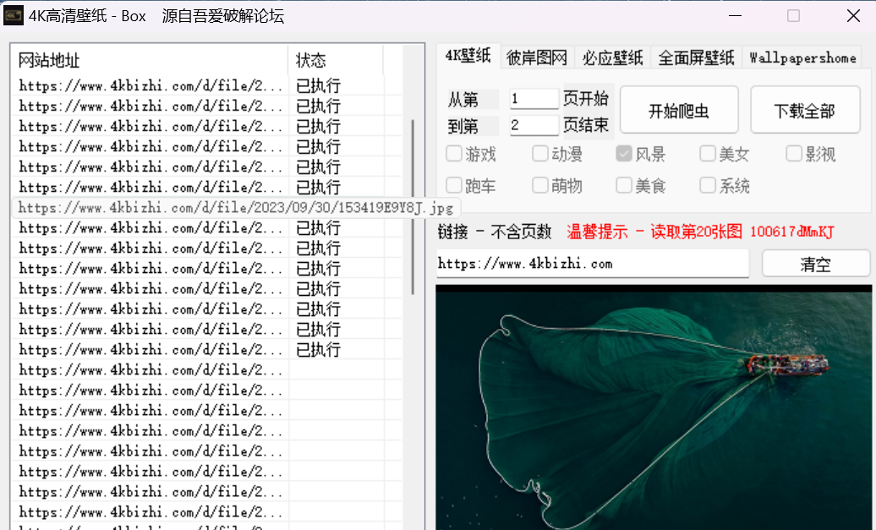Uncheck the 风景 checkbox
This screenshot has width=876, height=530.
pyautogui.click(x=624, y=154)
